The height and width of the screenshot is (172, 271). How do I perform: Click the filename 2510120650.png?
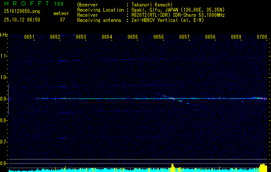point(22,12)
